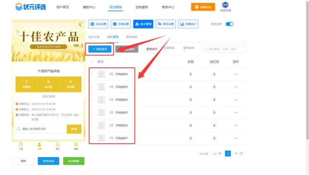Image resolution: width=309 pixels, height=175 pixels.
Task: Switch to the 选手分组 tab
Action: point(94,37)
